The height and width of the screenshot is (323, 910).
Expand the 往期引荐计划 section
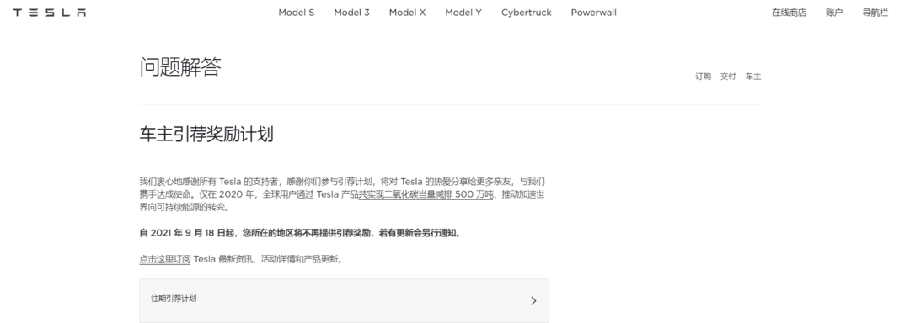[x=344, y=300]
